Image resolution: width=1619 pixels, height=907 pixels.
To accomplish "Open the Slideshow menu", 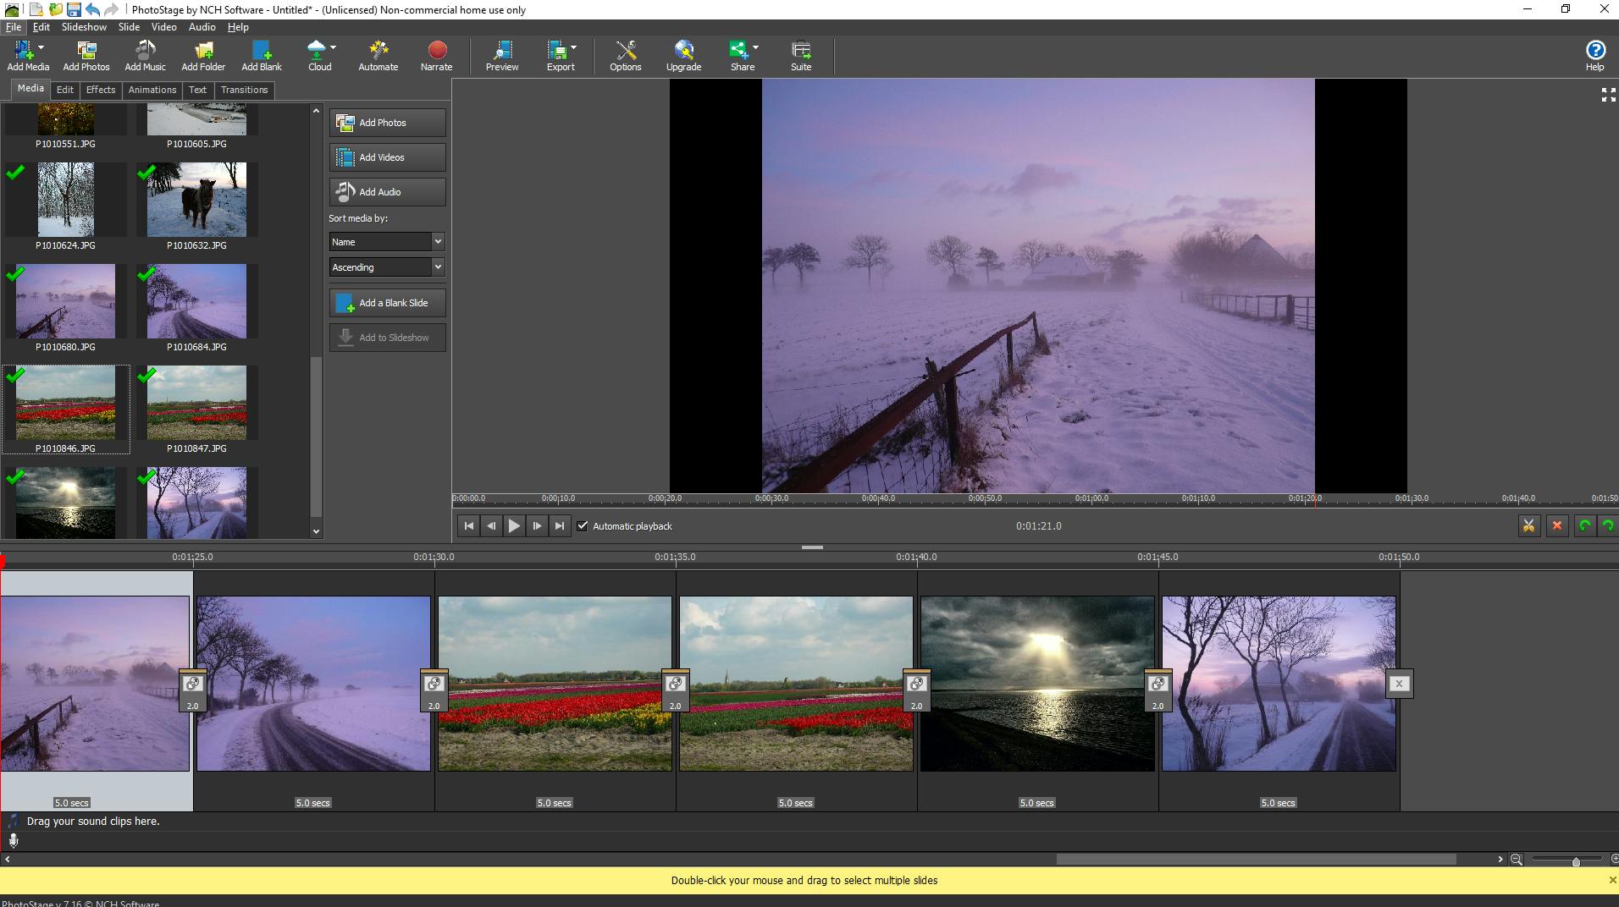I will pyautogui.click(x=84, y=26).
